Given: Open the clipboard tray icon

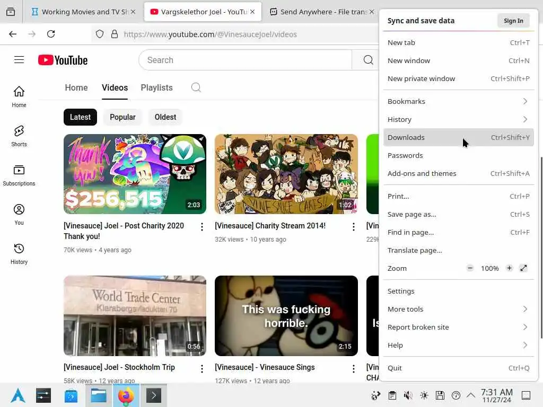Looking at the screenshot, I should tap(392, 395).
